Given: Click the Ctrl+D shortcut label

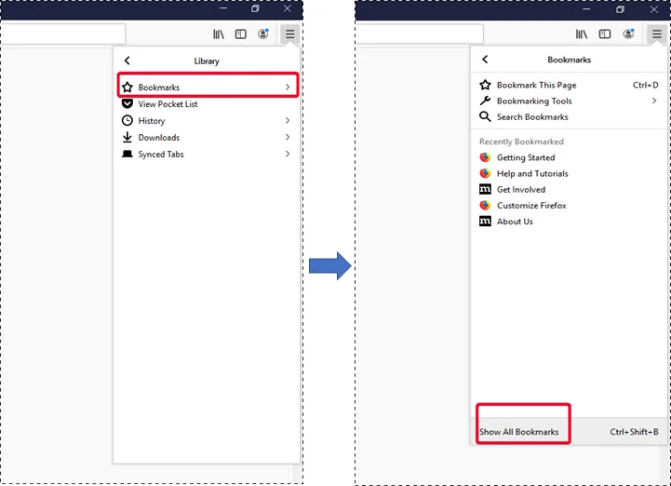Looking at the screenshot, I should [645, 86].
